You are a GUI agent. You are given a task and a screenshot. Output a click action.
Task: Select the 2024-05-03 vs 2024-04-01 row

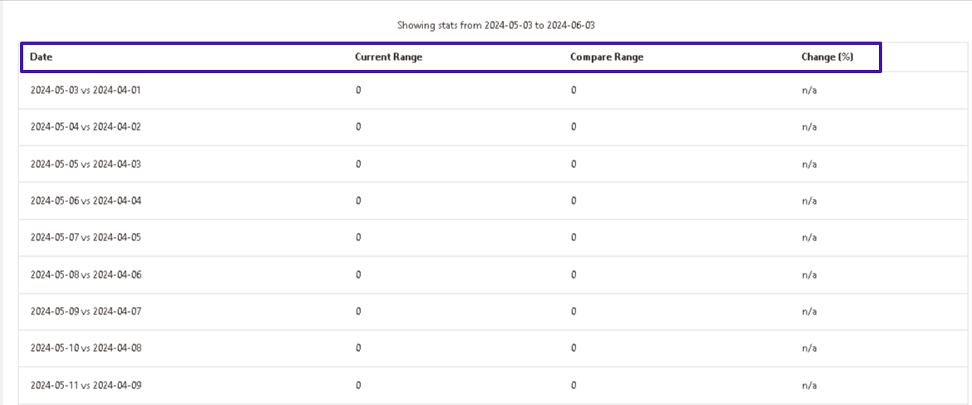point(495,91)
